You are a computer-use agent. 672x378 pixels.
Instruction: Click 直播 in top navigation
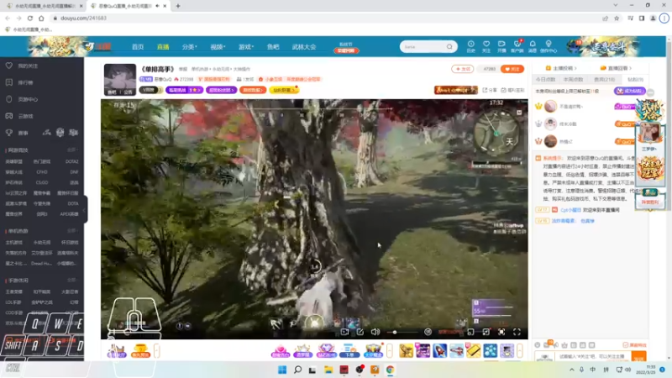pyautogui.click(x=163, y=47)
